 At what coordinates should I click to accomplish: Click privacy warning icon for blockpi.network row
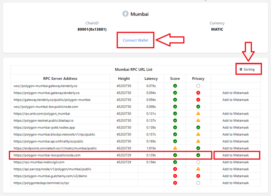click(198, 134)
